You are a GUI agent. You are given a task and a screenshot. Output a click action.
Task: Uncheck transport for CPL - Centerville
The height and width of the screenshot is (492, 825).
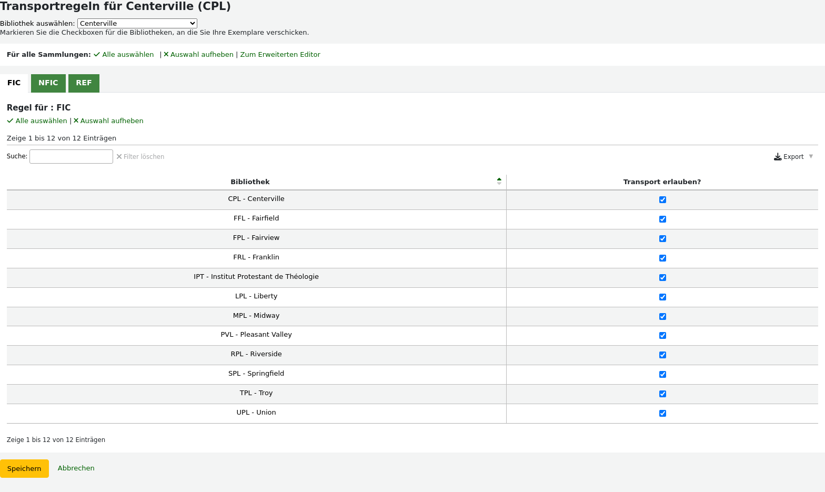coord(662,200)
